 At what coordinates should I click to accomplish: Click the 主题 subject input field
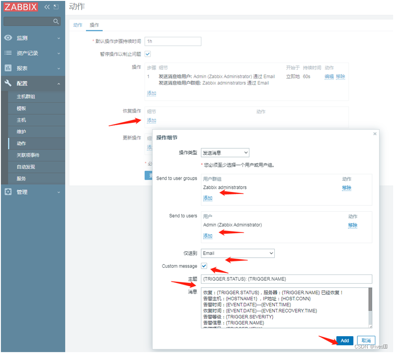[287, 279]
